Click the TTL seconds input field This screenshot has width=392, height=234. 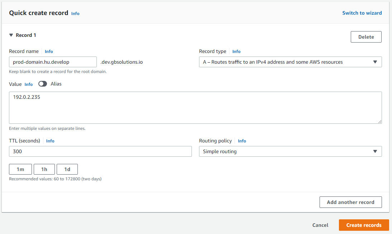pyautogui.click(x=100, y=151)
